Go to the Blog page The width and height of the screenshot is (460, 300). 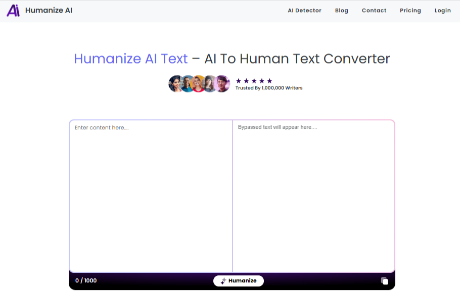[342, 11]
